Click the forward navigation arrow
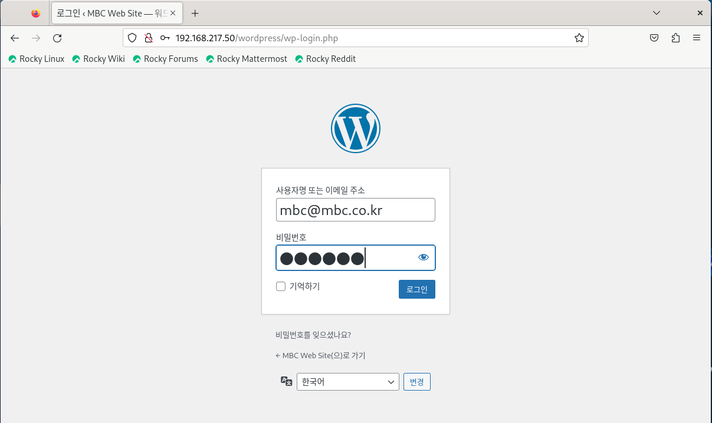The image size is (712, 423). 36,38
